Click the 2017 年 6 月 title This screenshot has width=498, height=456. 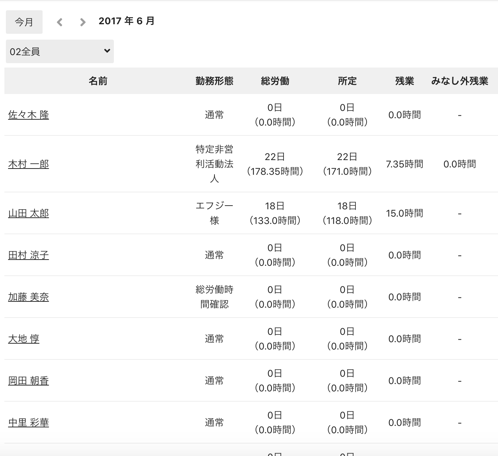point(127,21)
